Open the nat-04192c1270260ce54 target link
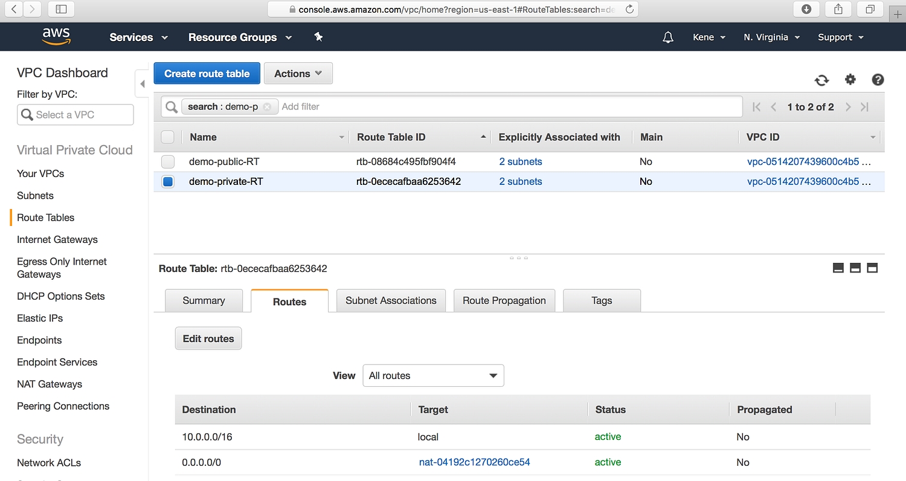Viewport: 906px width, 481px height. coord(474,462)
